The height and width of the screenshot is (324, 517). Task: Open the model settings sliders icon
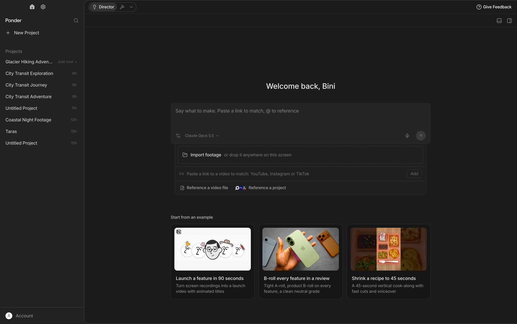click(178, 136)
